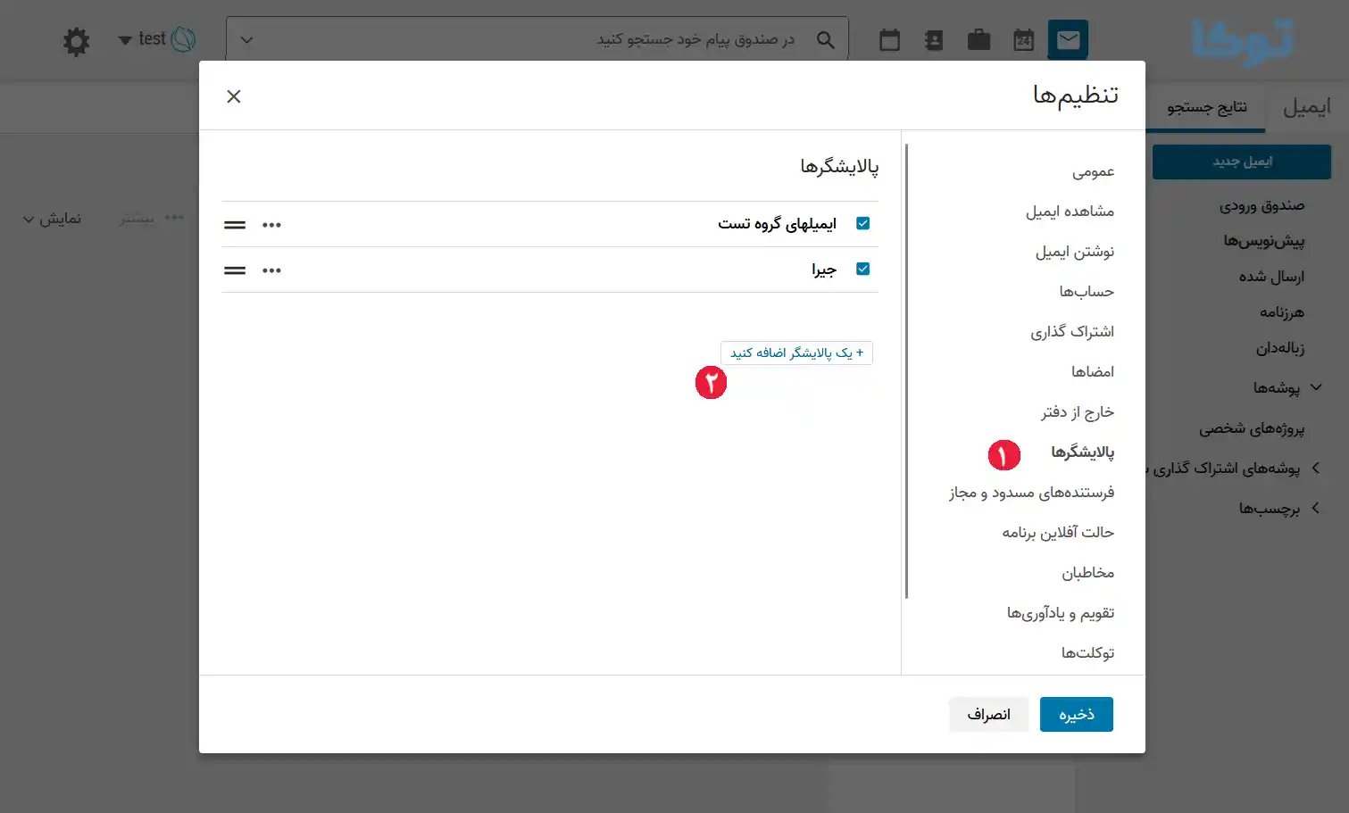Open صندوق ورودی folder
Screen dimensions: 1349x813
coord(1262,205)
